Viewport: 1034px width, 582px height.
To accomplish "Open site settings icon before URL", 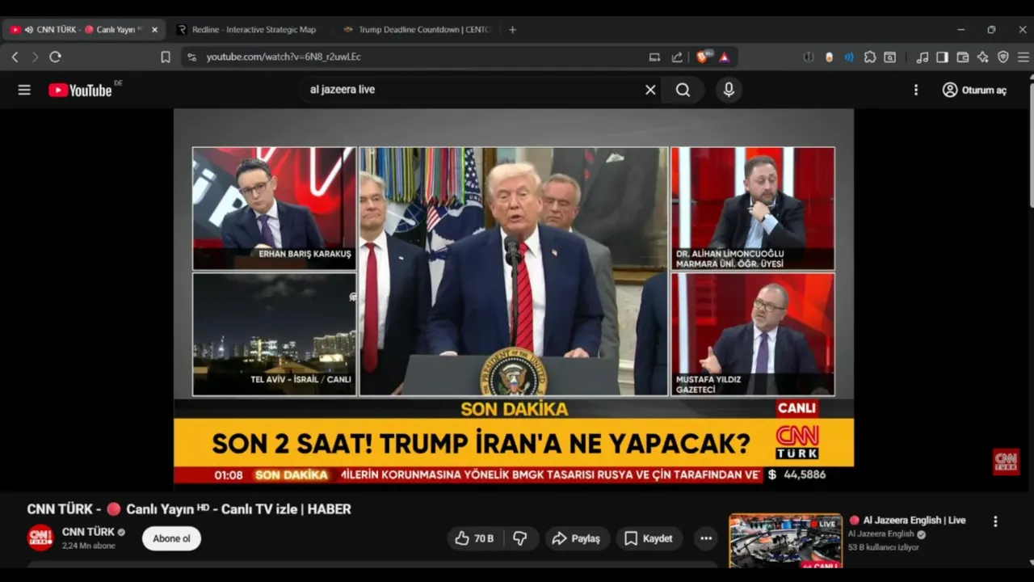I will 191,57.
